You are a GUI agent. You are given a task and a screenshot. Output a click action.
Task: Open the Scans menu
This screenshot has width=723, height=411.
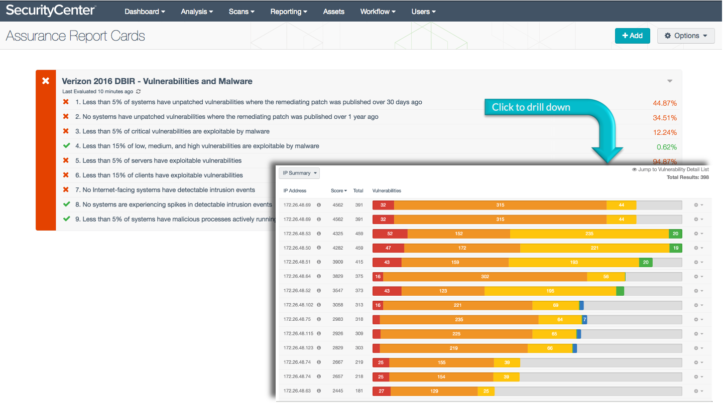click(242, 12)
